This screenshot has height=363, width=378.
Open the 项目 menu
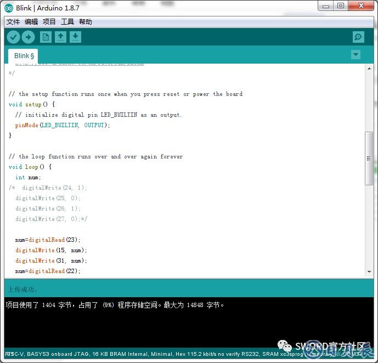[x=49, y=22]
